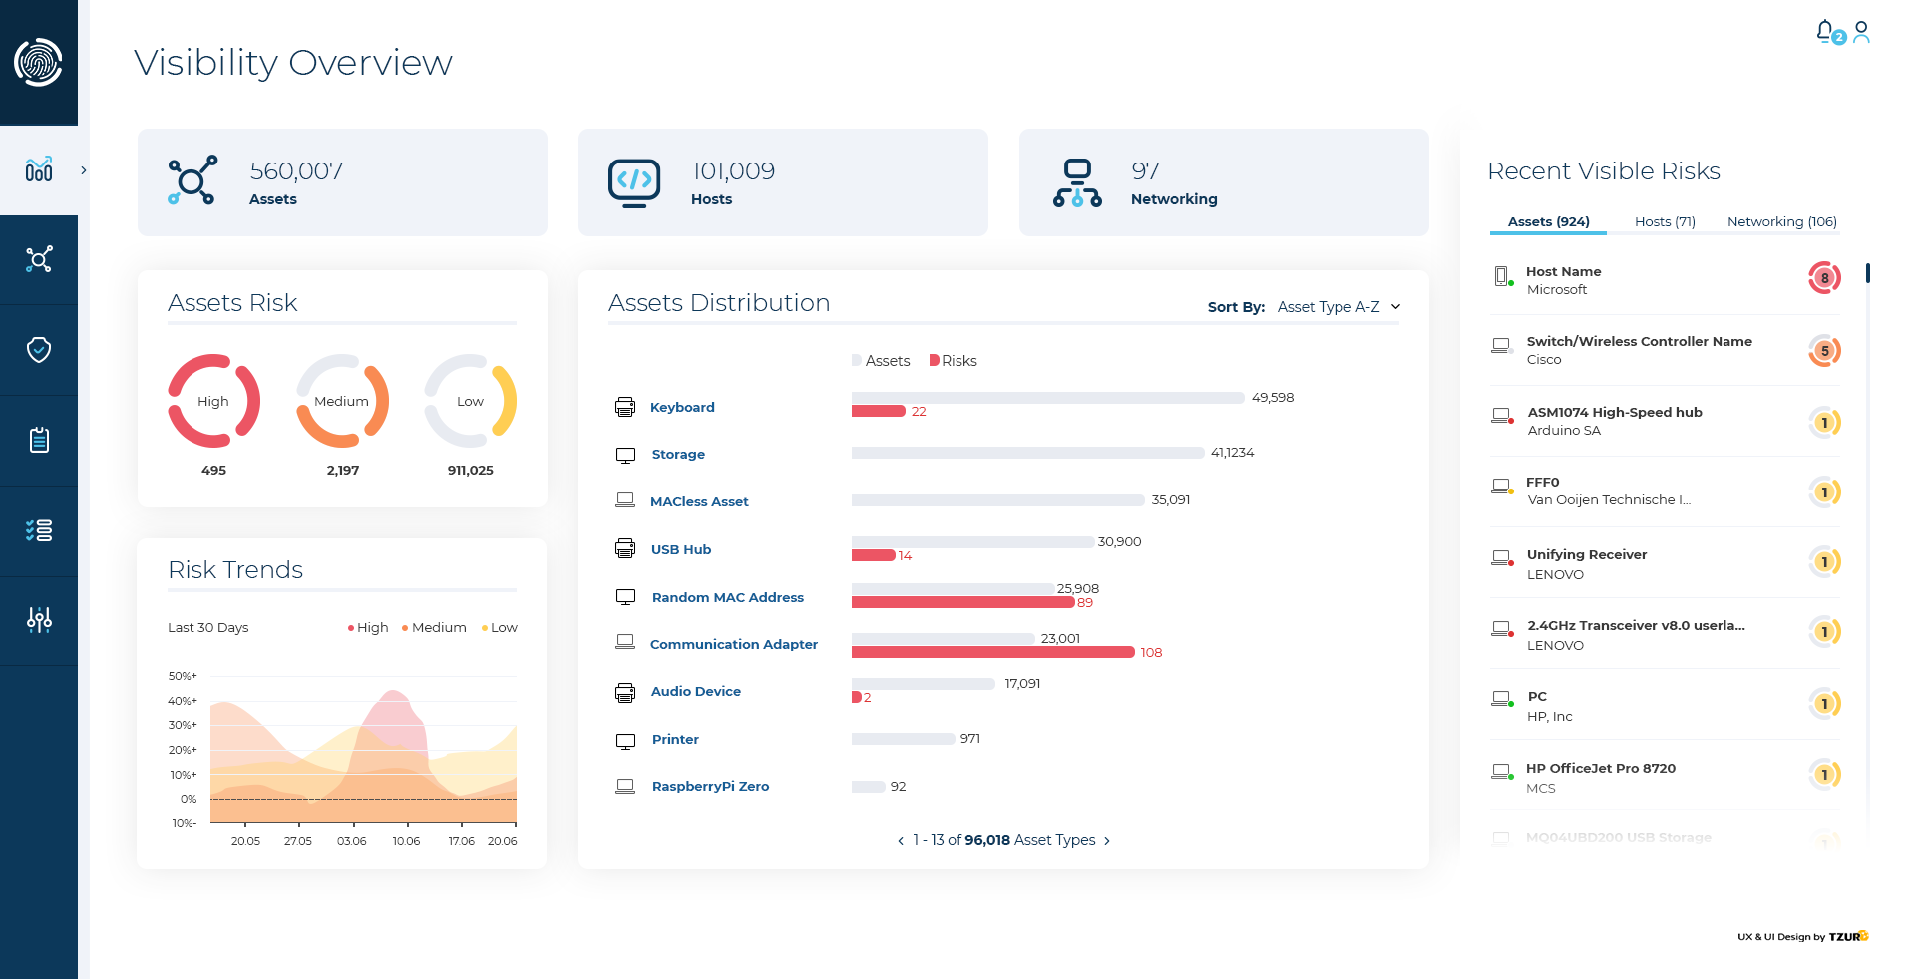Open the Switch/Wireless Controller Name risk item
The width and height of the screenshot is (1915, 979).
[x=1666, y=350]
